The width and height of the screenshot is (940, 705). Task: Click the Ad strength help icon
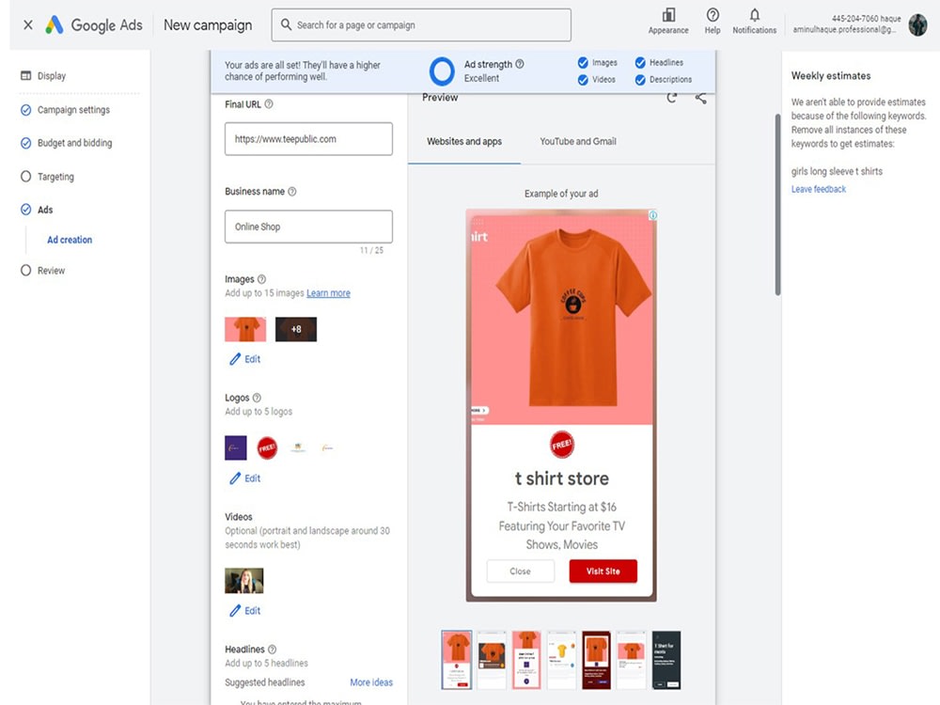click(520, 64)
